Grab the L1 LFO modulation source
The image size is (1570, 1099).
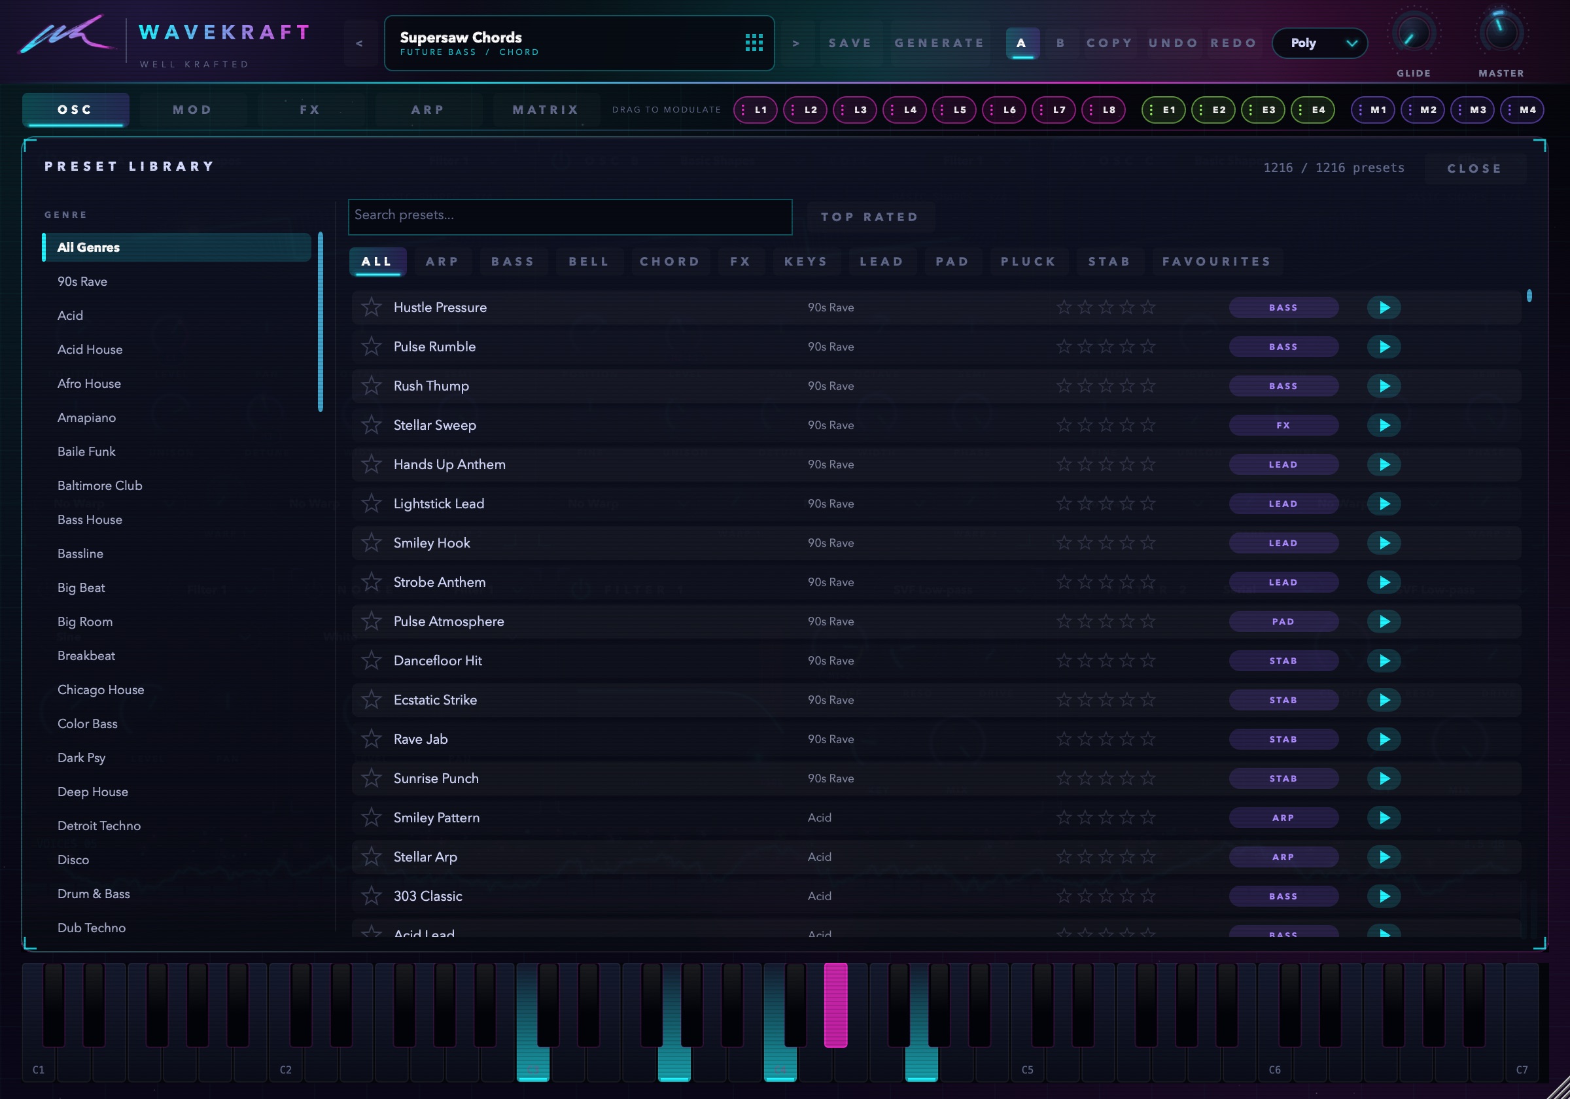pos(755,110)
